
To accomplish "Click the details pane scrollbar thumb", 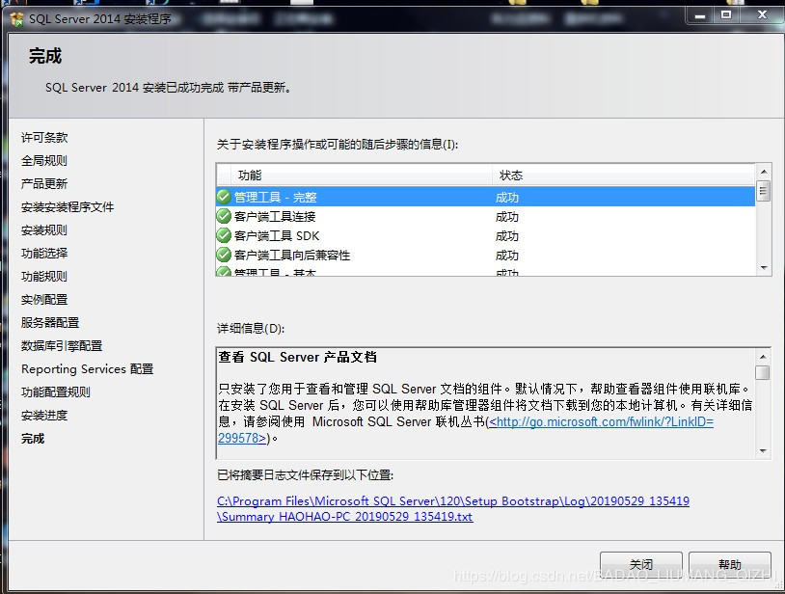I will click(x=763, y=372).
